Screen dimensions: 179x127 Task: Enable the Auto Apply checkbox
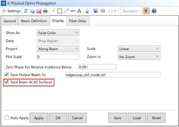point(6,118)
